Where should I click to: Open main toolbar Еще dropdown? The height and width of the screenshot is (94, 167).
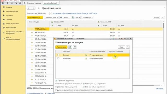pos(156,17)
